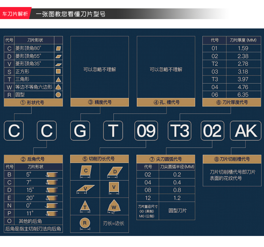Screen dimensions: 264x247
Task: Click the large T code box
Action: click(x=113, y=131)
